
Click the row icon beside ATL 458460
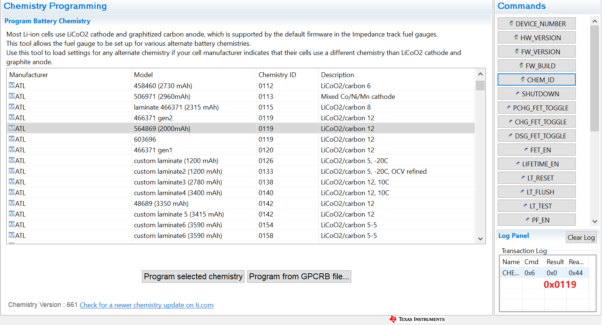pos(12,86)
